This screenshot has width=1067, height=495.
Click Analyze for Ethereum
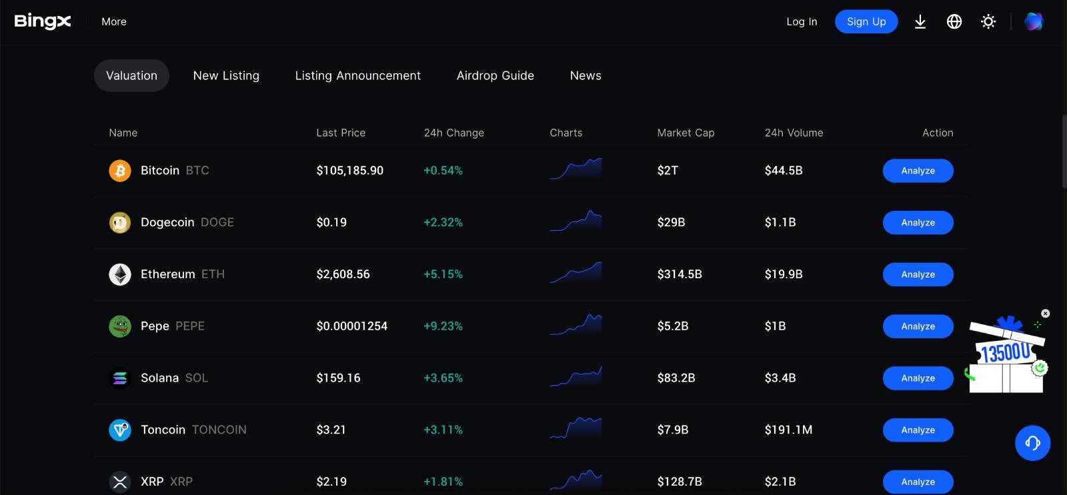click(x=918, y=274)
